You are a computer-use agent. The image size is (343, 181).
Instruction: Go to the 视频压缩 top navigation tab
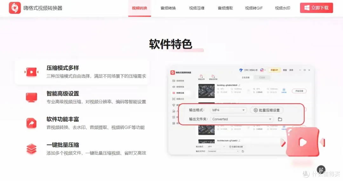(197, 8)
